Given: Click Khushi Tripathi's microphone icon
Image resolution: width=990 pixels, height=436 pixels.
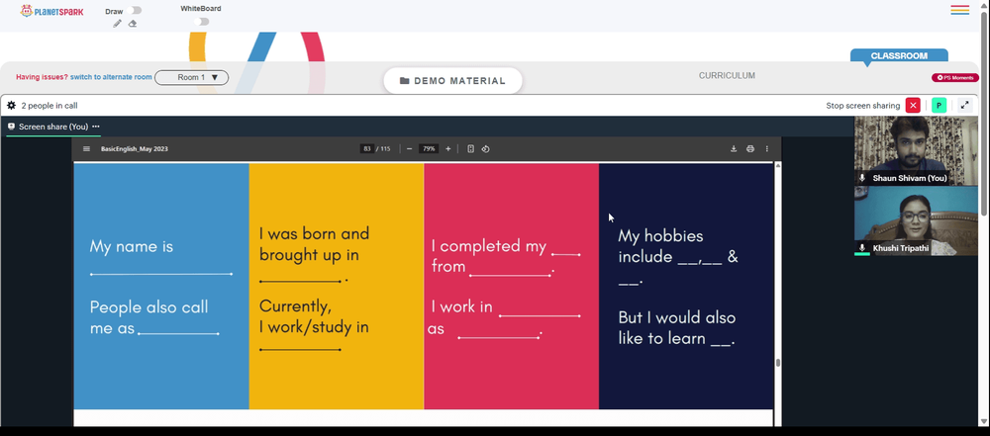Looking at the screenshot, I should (x=862, y=248).
